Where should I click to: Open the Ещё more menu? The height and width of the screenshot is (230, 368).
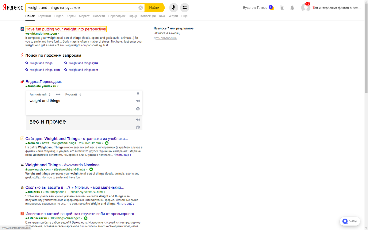184,16
